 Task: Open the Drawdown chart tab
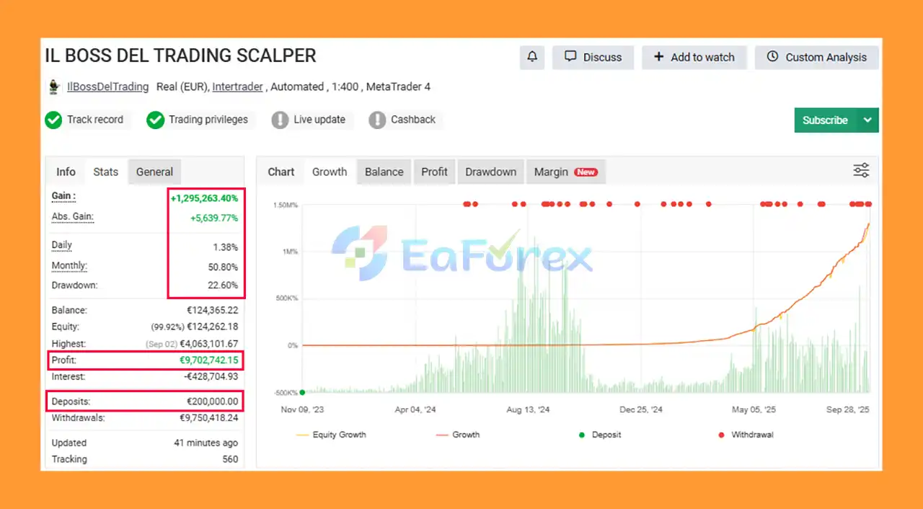click(490, 172)
